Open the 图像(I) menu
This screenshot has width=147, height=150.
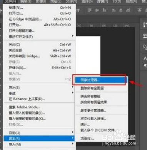(41, 2)
